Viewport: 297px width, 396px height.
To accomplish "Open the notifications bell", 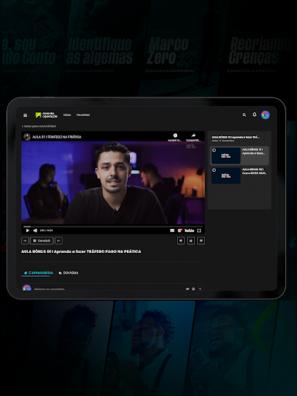I will [x=254, y=114].
